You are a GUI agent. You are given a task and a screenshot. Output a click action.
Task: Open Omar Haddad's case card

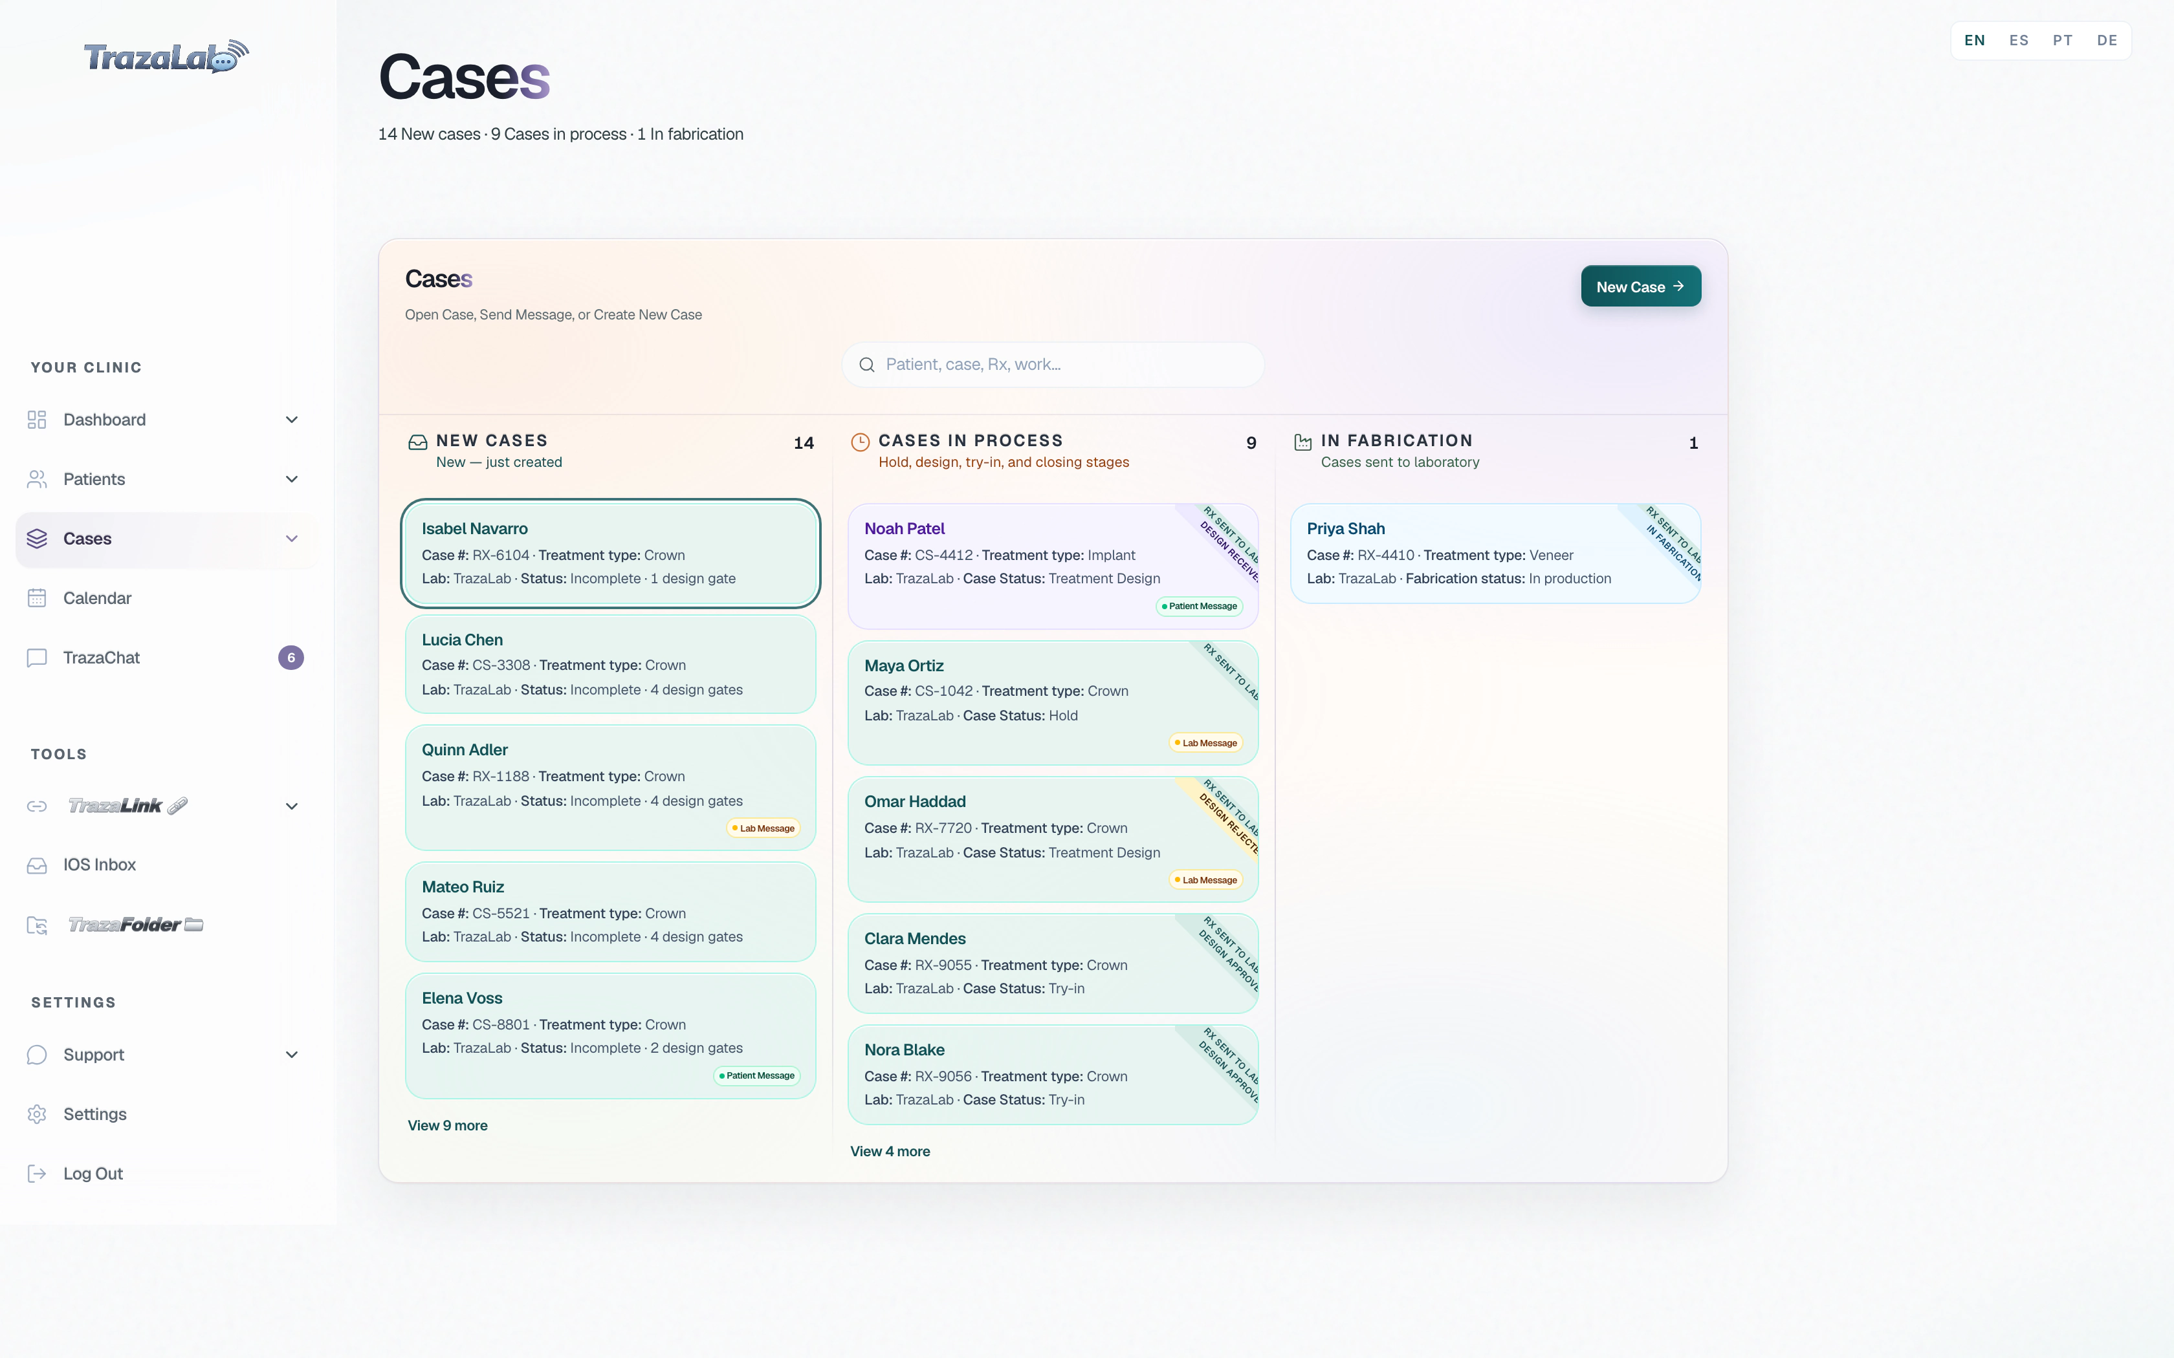[x=1053, y=839]
